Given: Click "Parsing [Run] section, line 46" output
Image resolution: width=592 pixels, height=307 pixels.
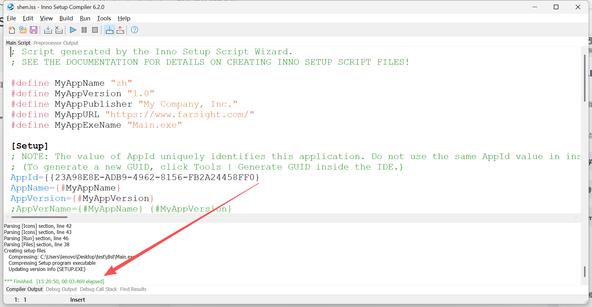Looking at the screenshot, I should pyautogui.click(x=36, y=238).
